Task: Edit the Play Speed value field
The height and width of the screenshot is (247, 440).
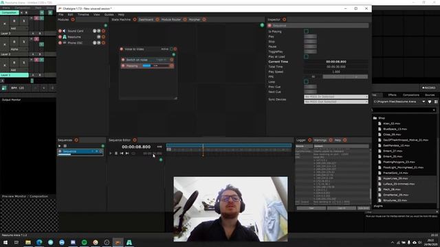Action: point(336,71)
